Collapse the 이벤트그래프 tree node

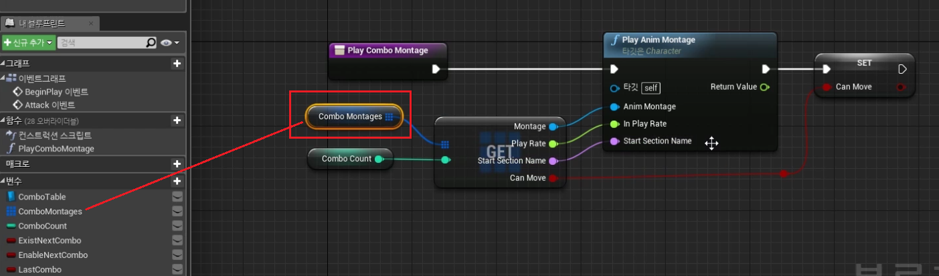[3, 78]
